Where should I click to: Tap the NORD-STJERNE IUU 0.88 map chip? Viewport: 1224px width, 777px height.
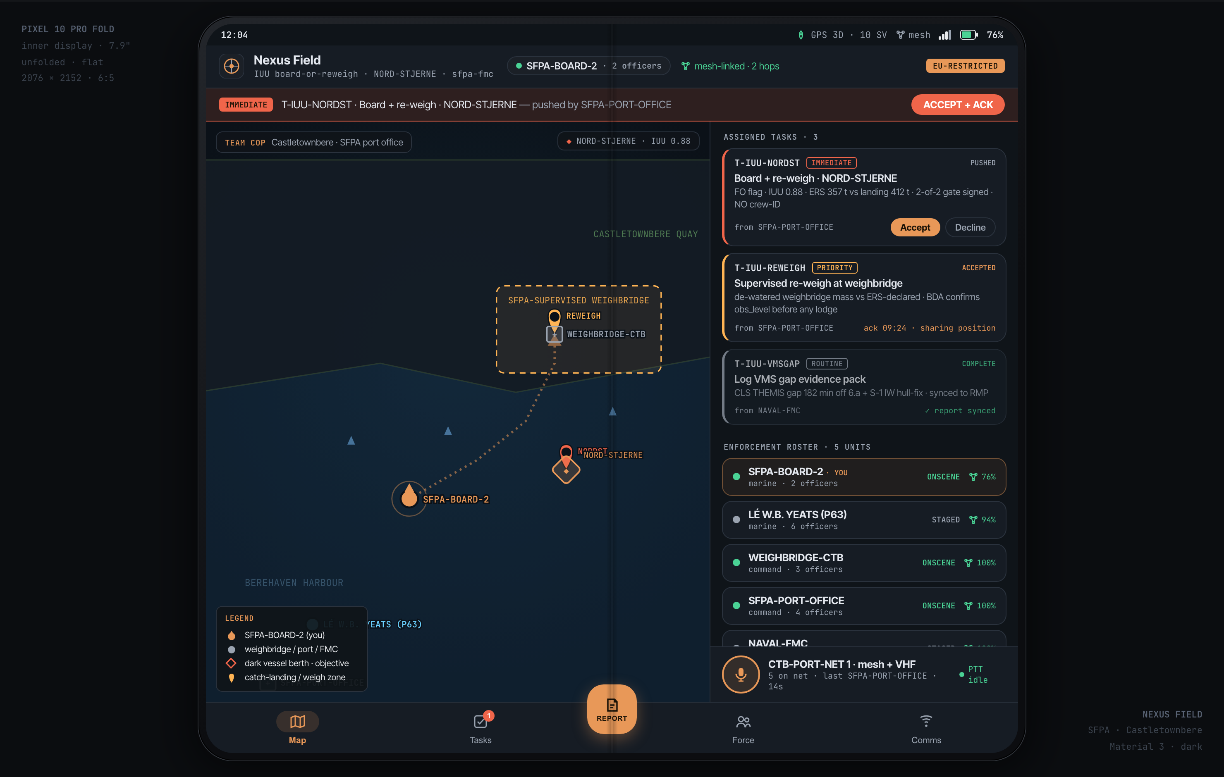point(628,141)
